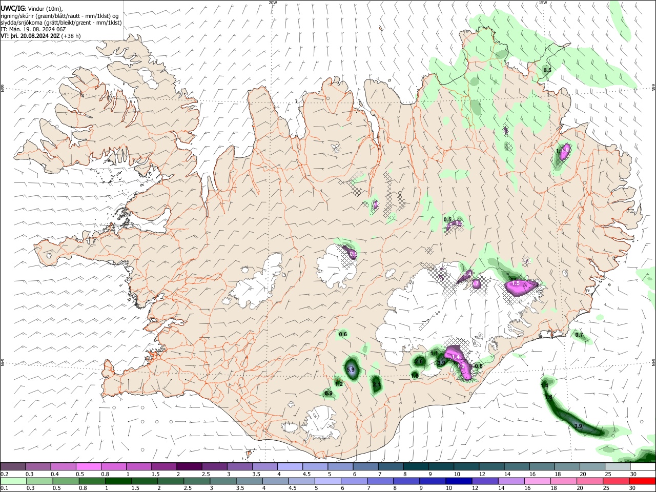Click the 2.6 rainfall value label
The width and height of the screenshot is (656, 492).
coord(419,361)
